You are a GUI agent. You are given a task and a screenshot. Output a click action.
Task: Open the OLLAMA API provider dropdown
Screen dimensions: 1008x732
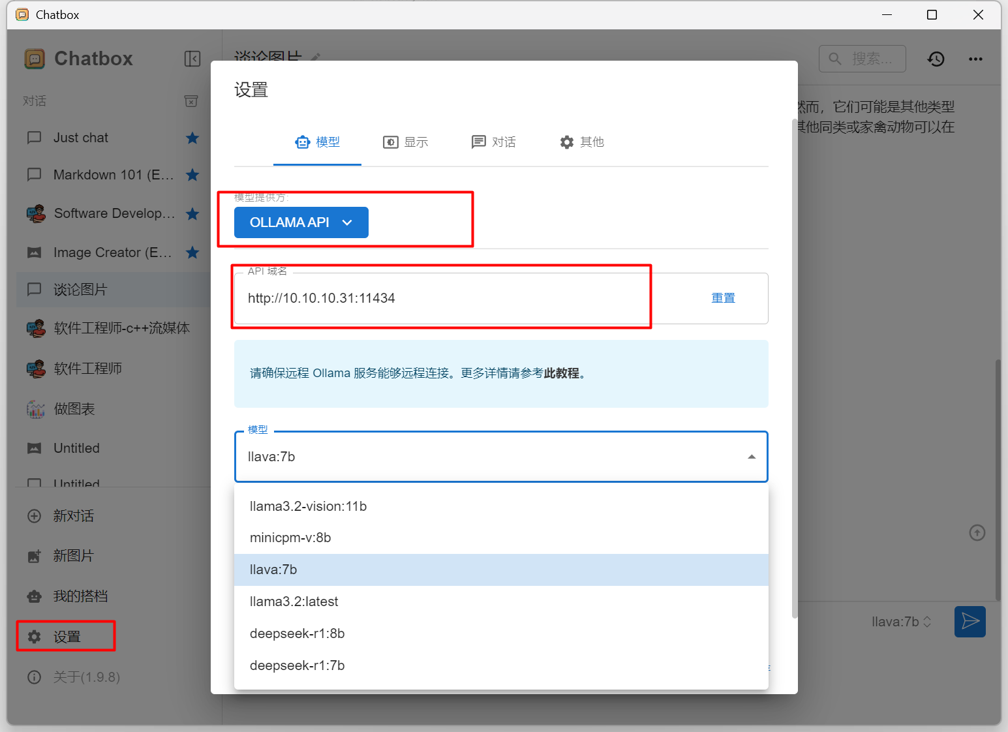pos(301,222)
